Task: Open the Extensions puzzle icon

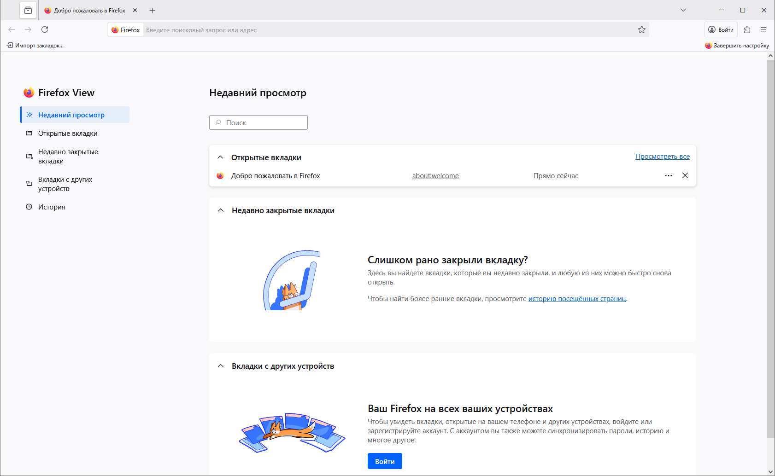Action: tap(747, 29)
